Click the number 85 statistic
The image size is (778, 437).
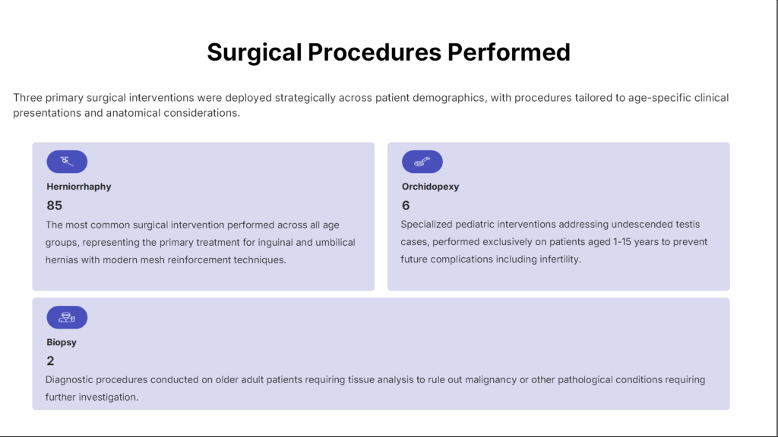click(x=54, y=206)
